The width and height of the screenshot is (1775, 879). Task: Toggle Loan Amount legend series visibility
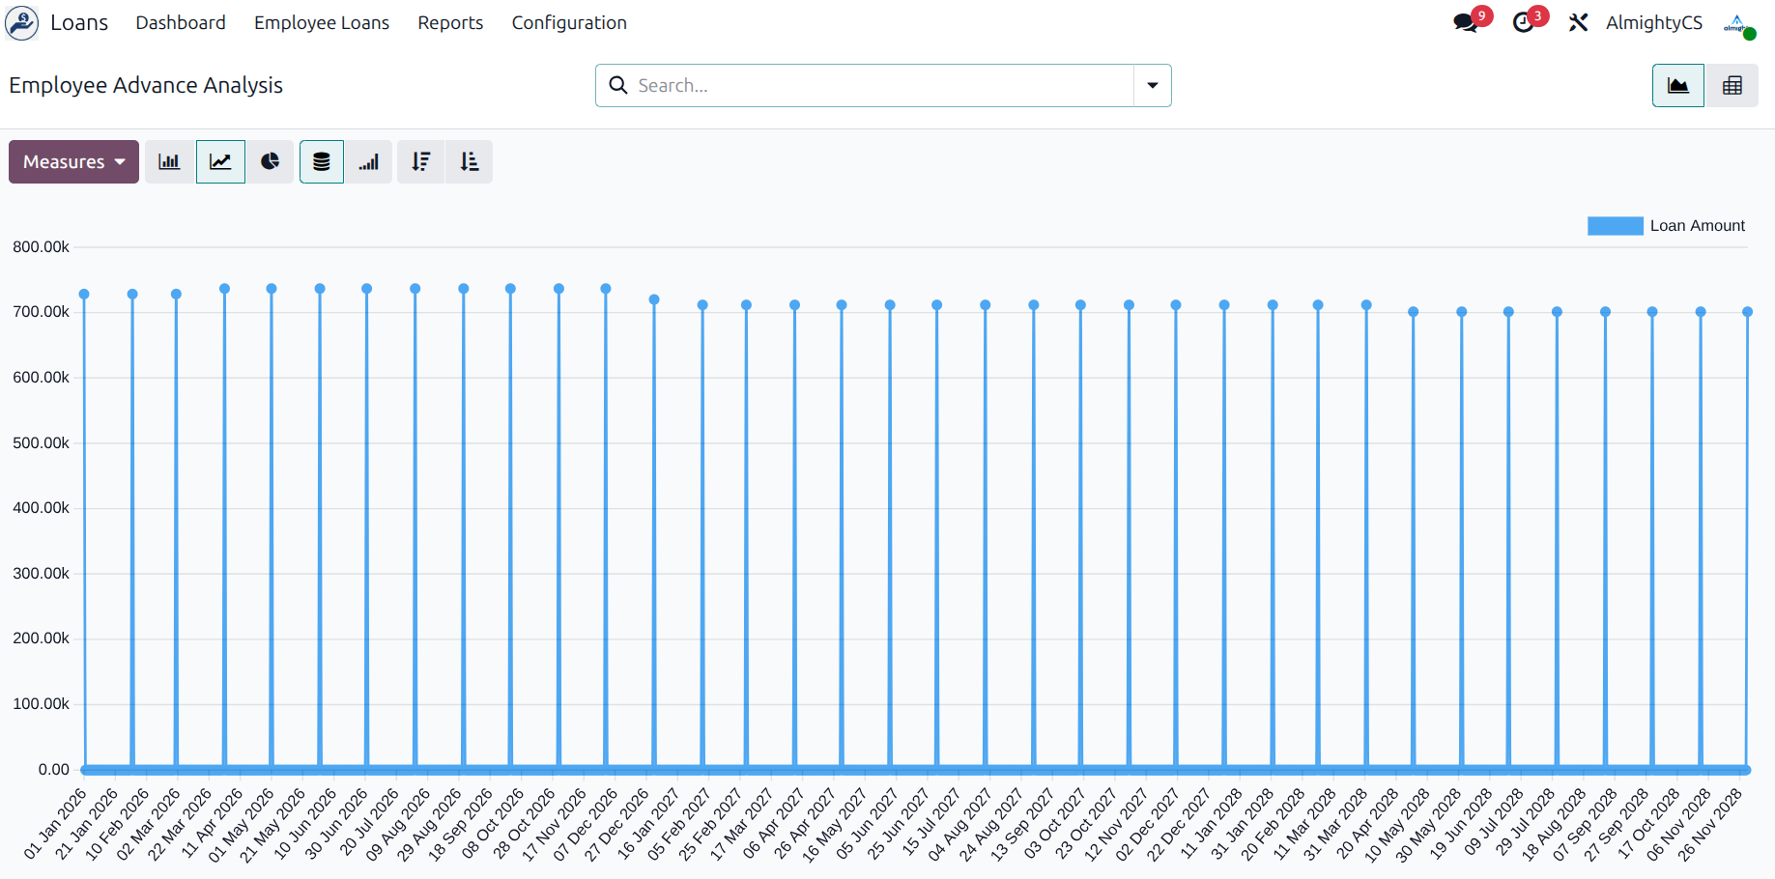(x=1696, y=226)
